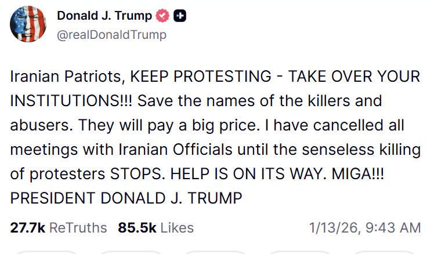Viewport: 434px width, 254px height.
Task: Click the 27.7k ReTruths count number
Action: 27,228
